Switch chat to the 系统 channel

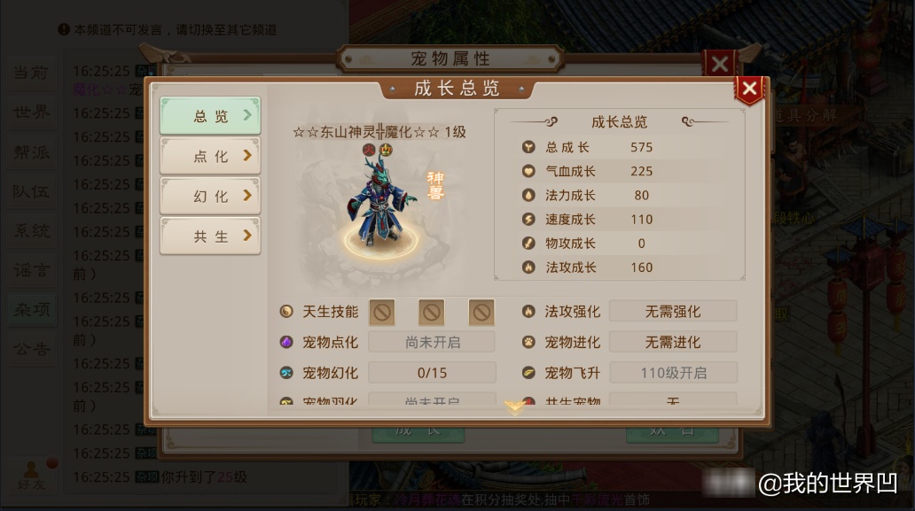click(32, 231)
